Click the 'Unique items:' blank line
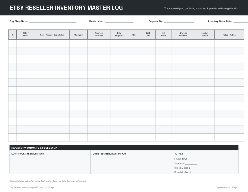248x192 pixels. point(194,160)
